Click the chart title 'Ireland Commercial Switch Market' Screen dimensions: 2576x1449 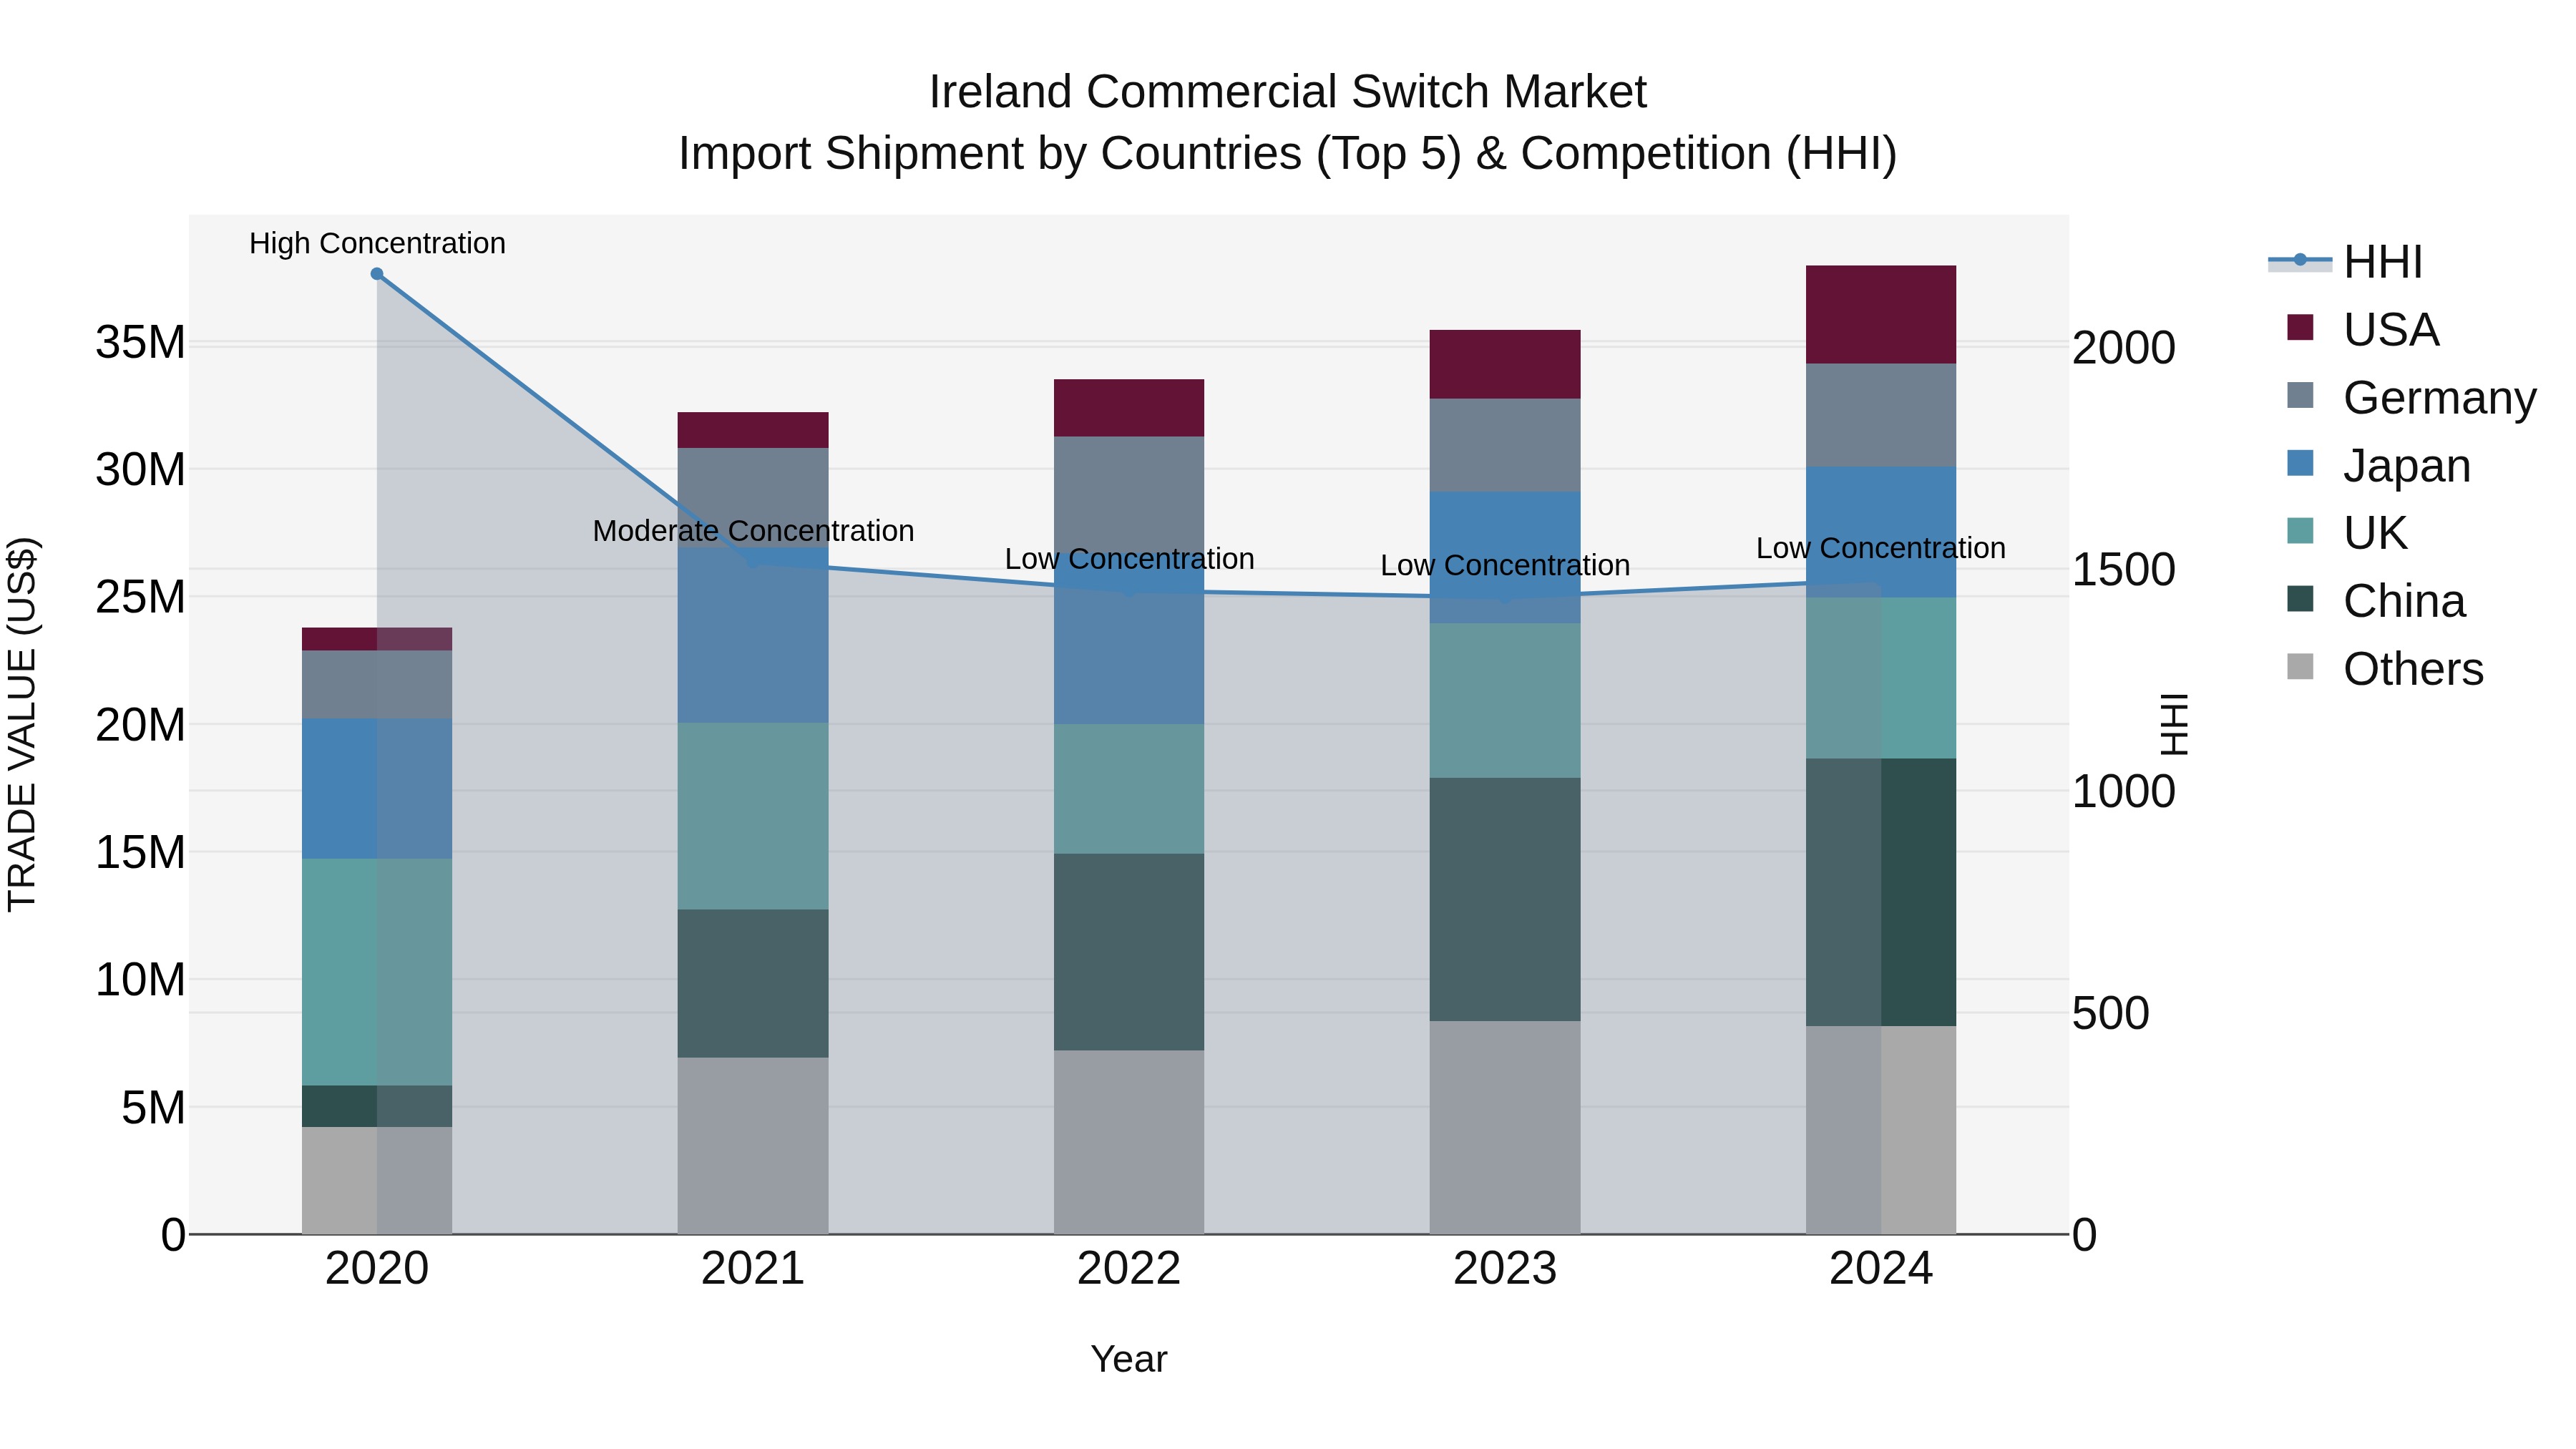(1288, 92)
